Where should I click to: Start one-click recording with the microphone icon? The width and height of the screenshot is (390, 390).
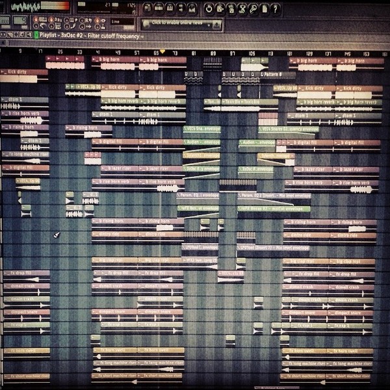coord(253,9)
